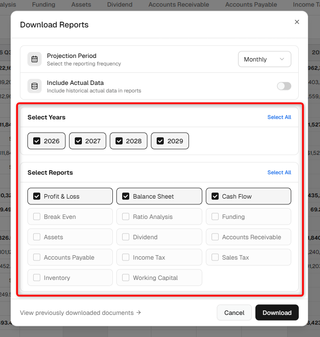This screenshot has width=320, height=337.
Task: Check the Accounts Receivable report checkbox
Action: [215, 237]
